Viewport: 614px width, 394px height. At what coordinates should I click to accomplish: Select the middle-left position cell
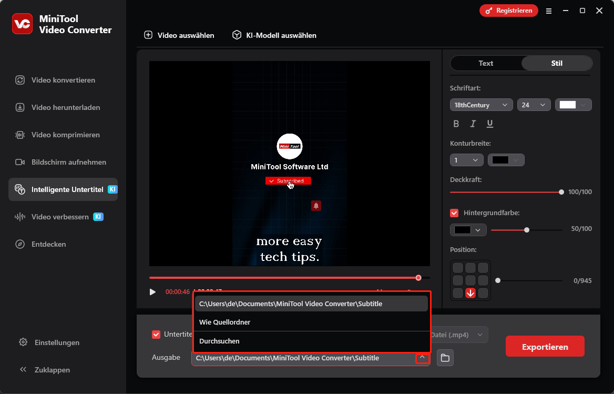coord(458,280)
